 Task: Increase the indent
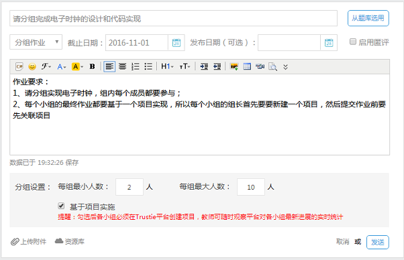(x=204, y=66)
